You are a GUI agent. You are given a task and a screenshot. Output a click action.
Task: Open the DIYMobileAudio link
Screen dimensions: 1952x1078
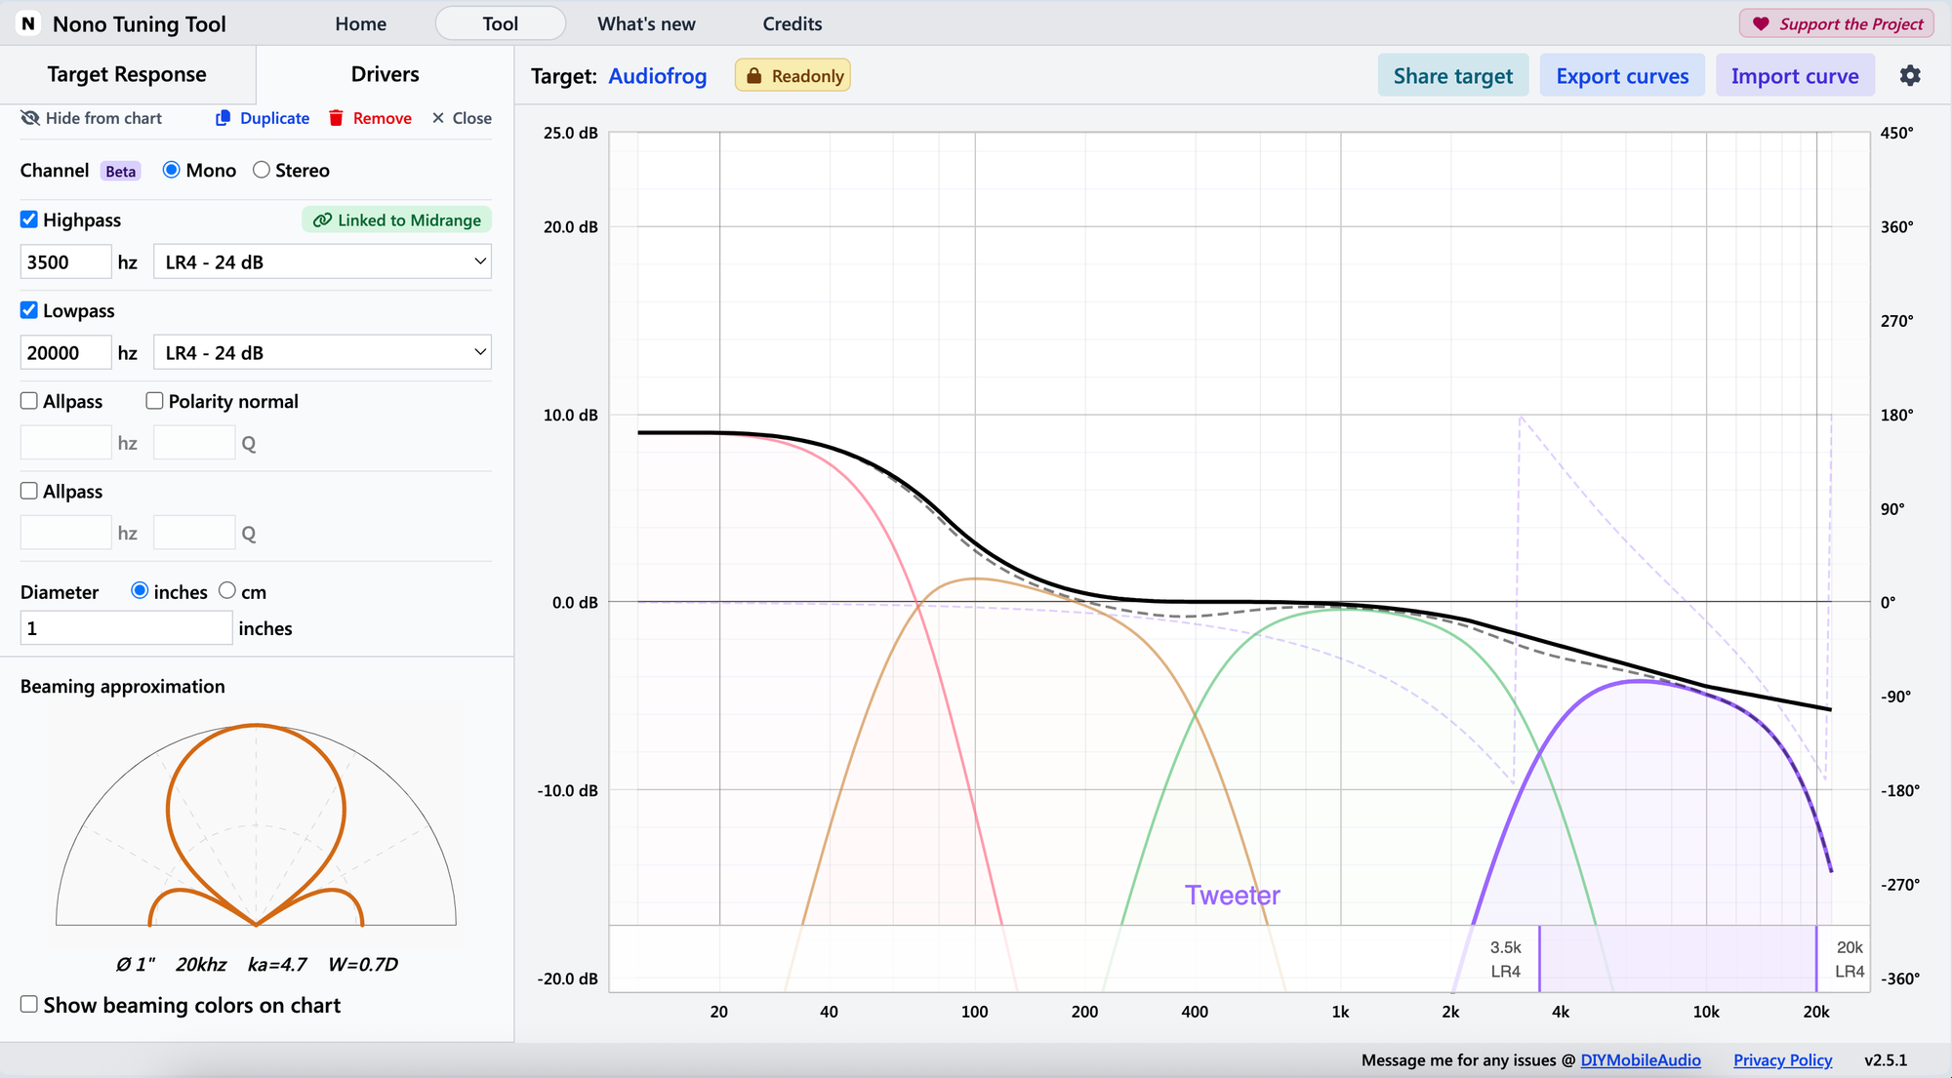click(x=1640, y=1060)
